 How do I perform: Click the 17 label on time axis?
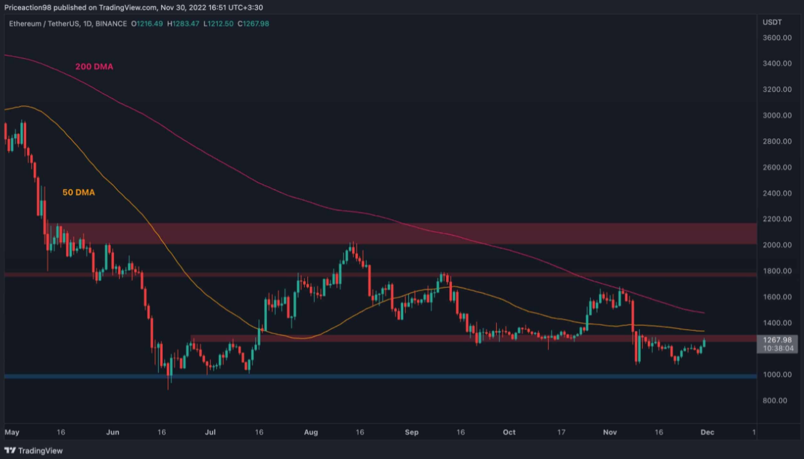[x=561, y=432]
